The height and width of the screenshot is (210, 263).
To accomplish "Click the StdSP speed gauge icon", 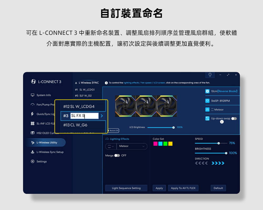I will point(207,101).
